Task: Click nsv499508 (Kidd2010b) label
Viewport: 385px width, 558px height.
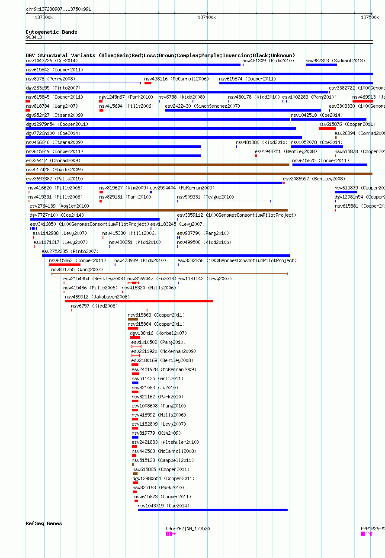Action: tap(204, 242)
